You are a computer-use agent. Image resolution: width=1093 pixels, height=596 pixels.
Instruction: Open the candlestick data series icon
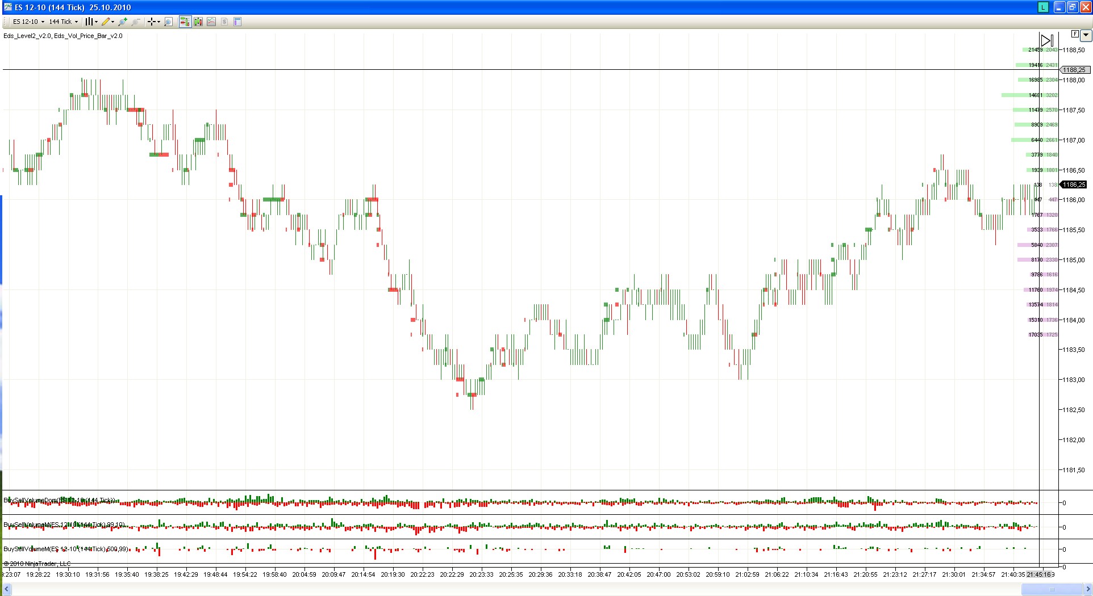pyautogui.click(x=198, y=22)
